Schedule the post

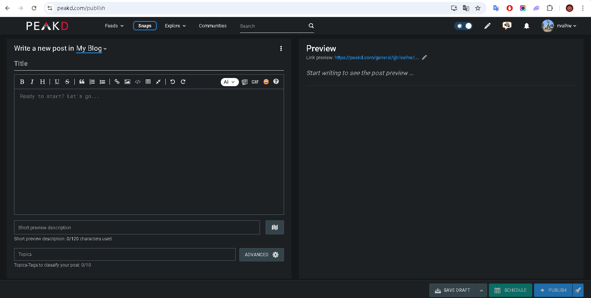click(x=510, y=290)
